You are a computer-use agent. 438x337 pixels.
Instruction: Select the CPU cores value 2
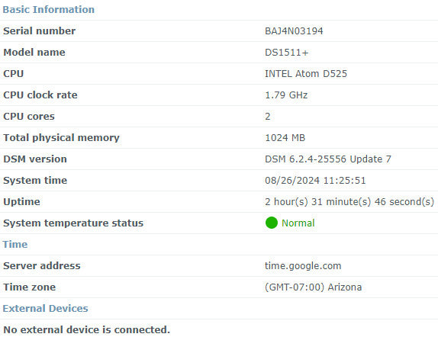(268, 117)
